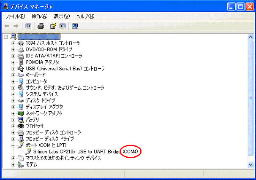Click the ディスク ドライブ icon
256x180 pixels.
21,100
